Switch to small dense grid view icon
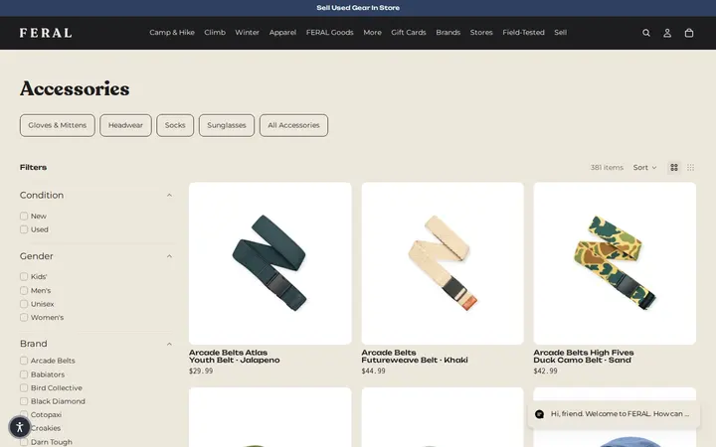Screen dimensions: 716x447 [690, 168]
